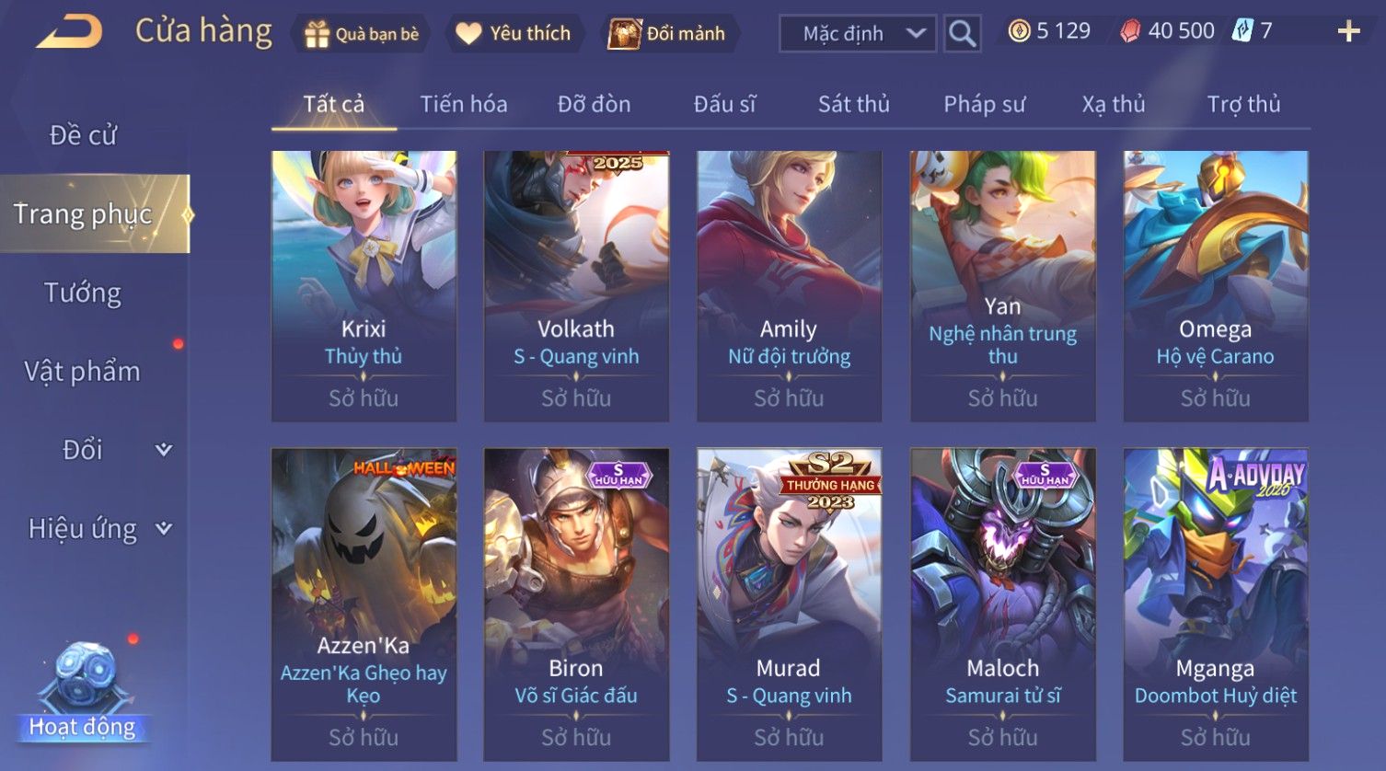Tap the gold coin balance icon
This screenshot has height=771, width=1386.
[1019, 31]
